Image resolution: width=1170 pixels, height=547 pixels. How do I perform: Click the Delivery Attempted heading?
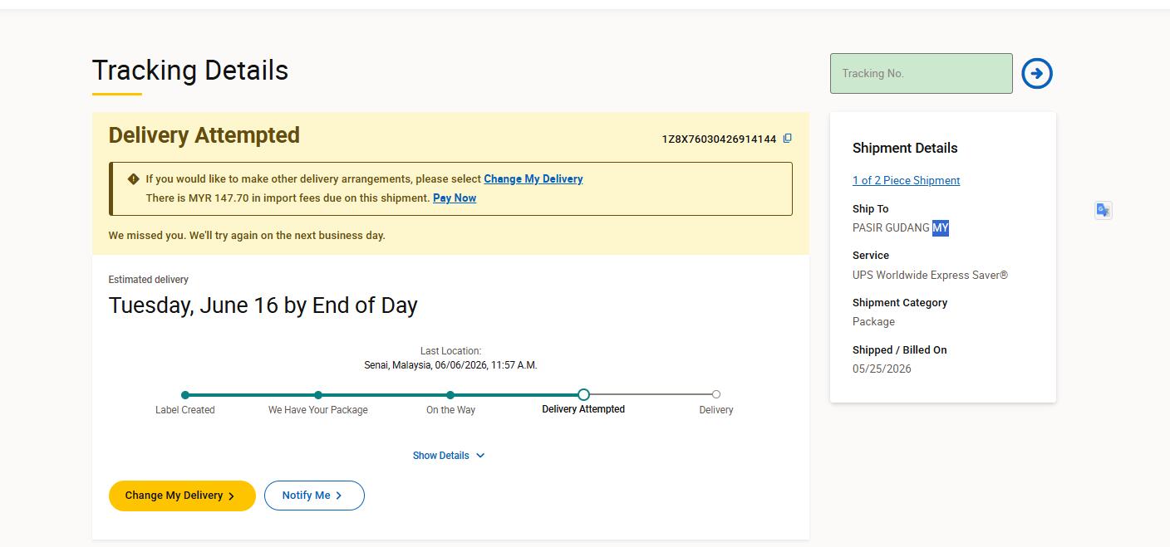point(204,135)
